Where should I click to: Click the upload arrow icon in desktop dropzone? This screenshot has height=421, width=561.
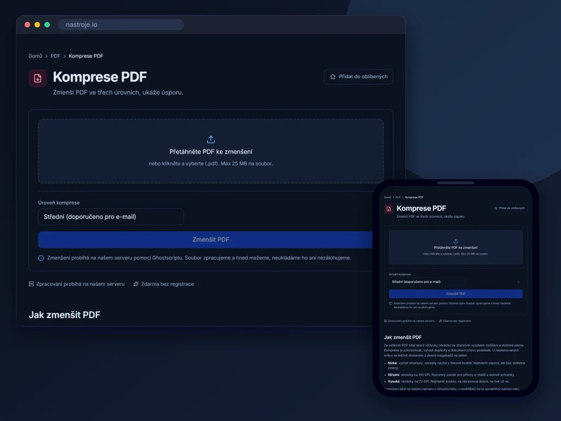[x=211, y=139]
